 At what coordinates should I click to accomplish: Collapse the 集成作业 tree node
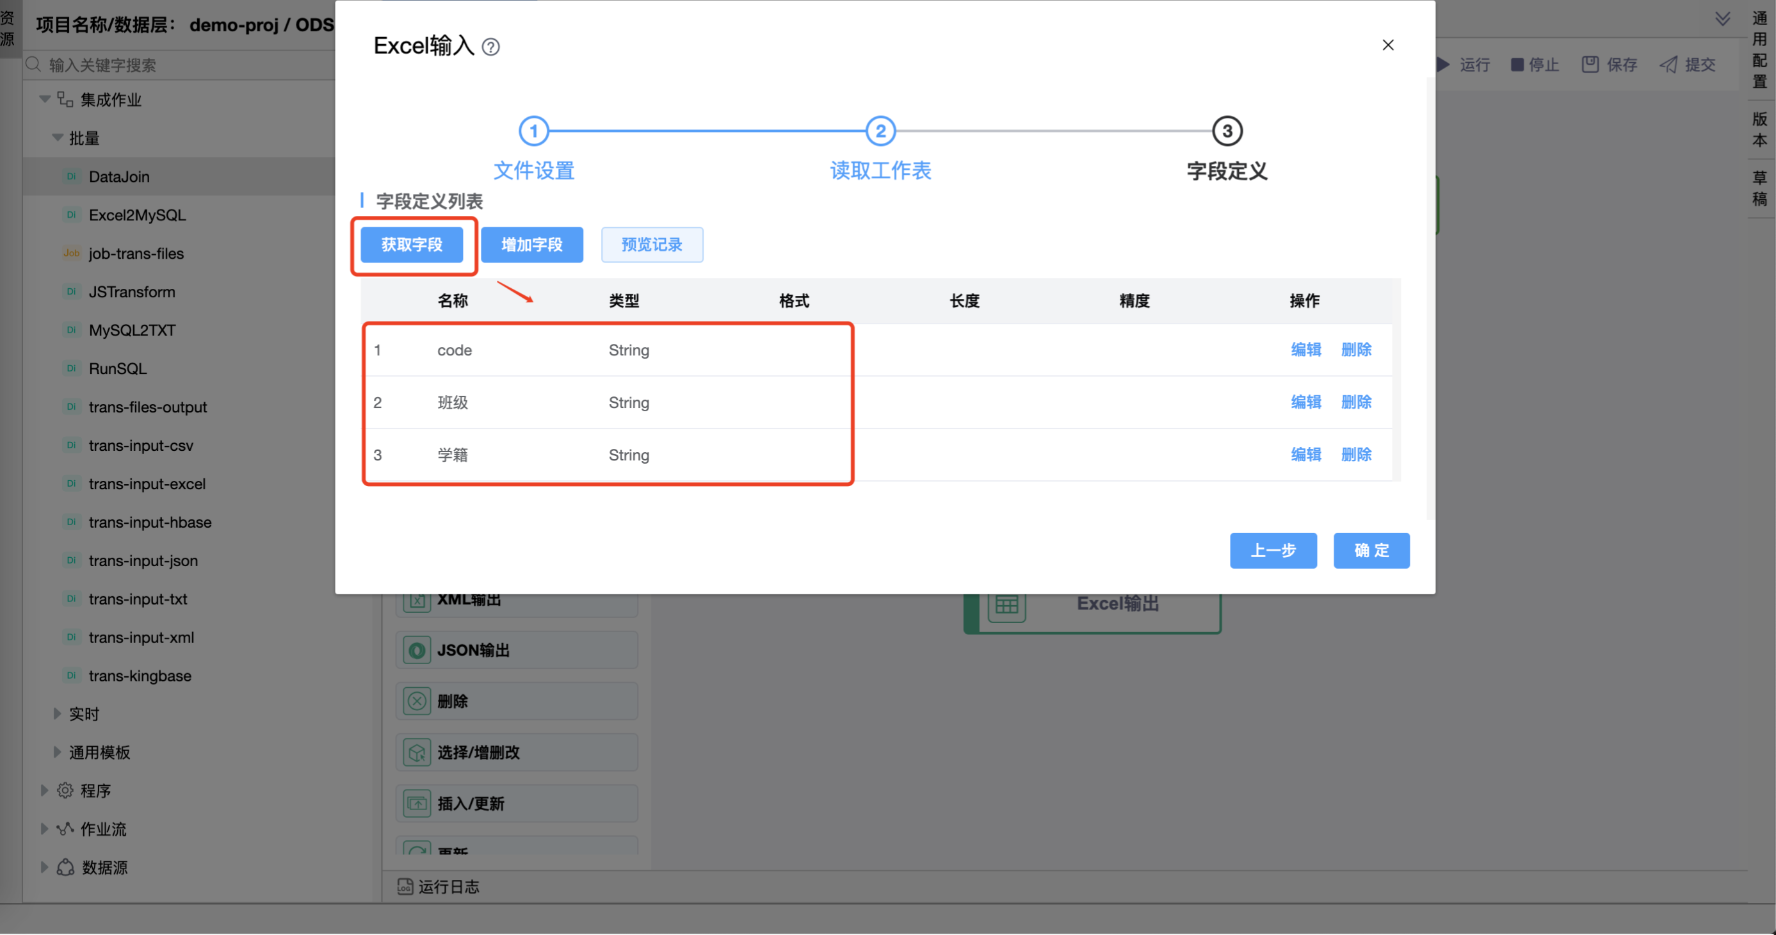[45, 99]
